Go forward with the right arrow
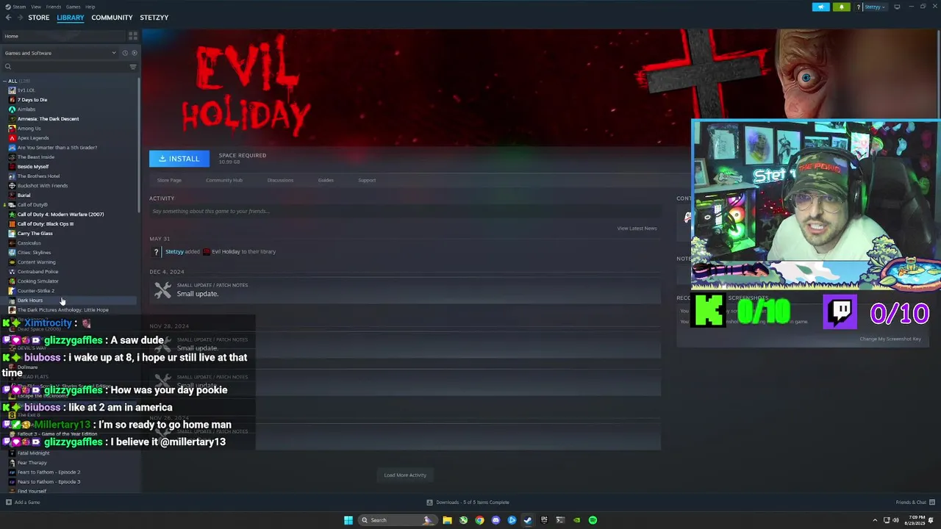This screenshot has width=941, height=529. click(19, 18)
